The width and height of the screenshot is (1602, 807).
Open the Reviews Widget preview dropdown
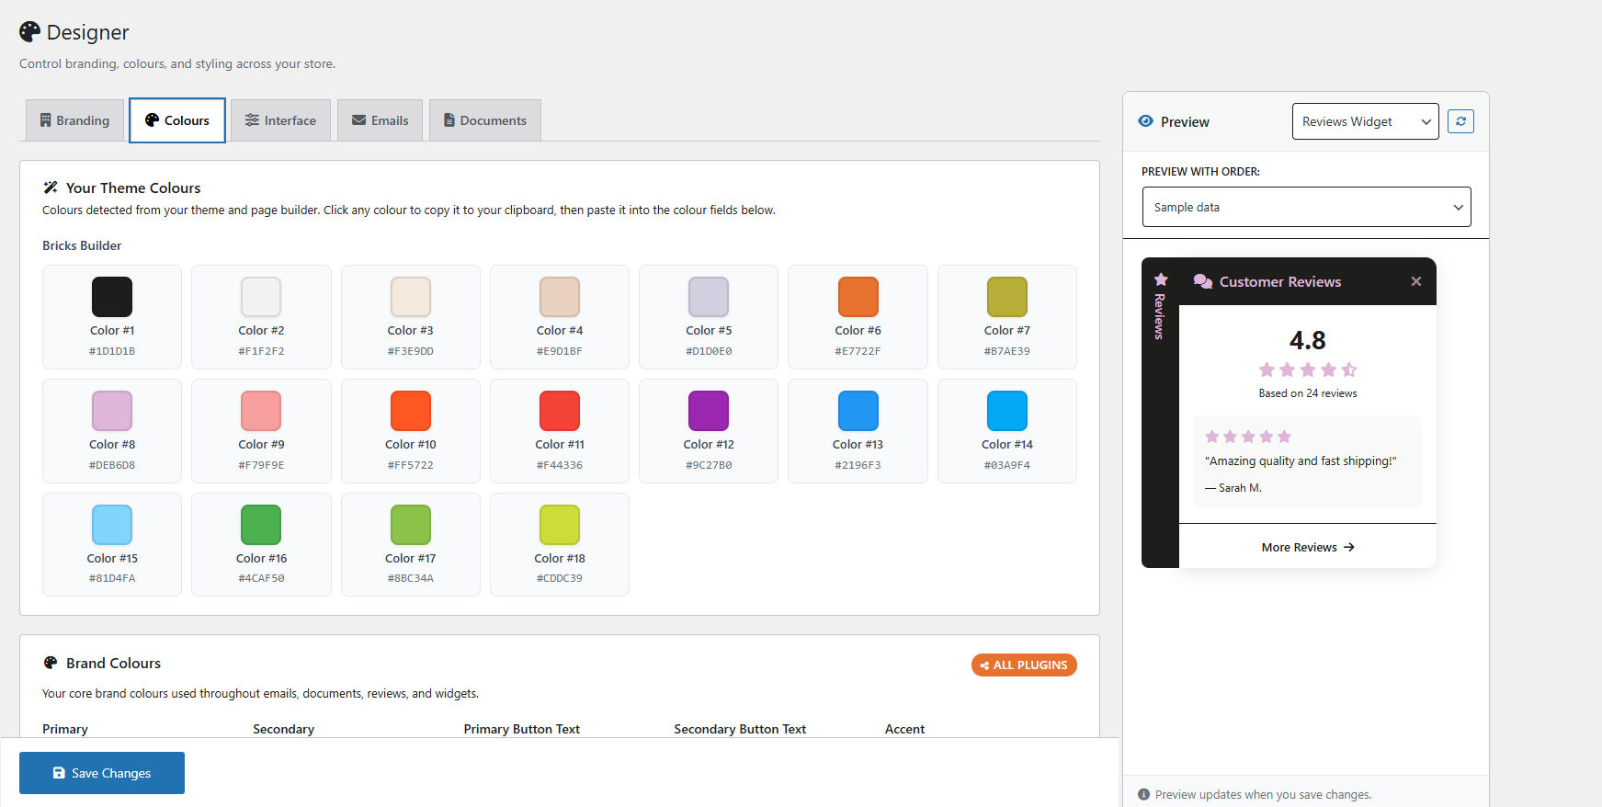[x=1365, y=121]
